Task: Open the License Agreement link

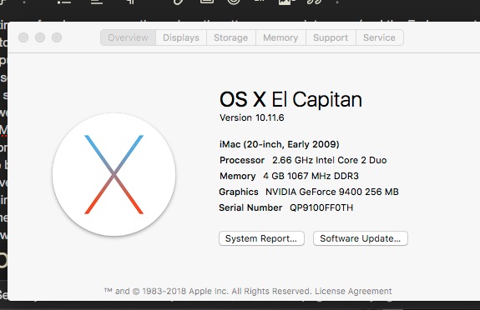Action: pos(353,291)
